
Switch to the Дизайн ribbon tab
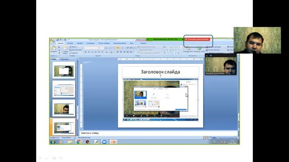pyautogui.click(x=80, y=43)
